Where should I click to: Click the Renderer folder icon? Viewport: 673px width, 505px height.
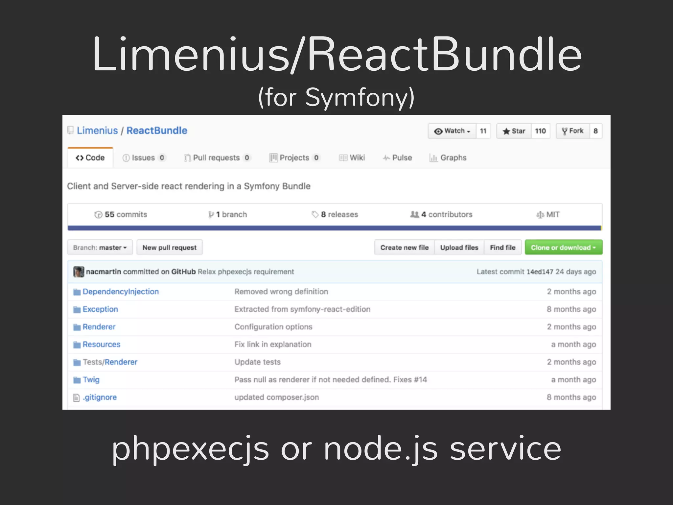coord(77,327)
